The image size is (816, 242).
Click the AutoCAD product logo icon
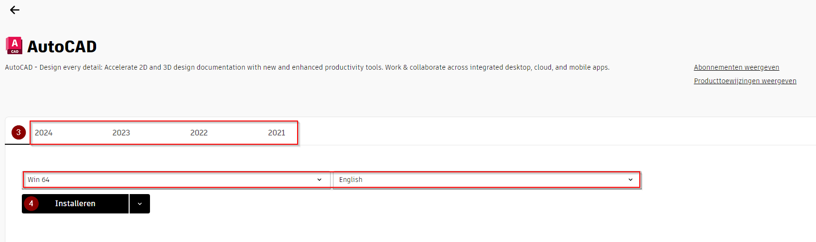coord(14,45)
